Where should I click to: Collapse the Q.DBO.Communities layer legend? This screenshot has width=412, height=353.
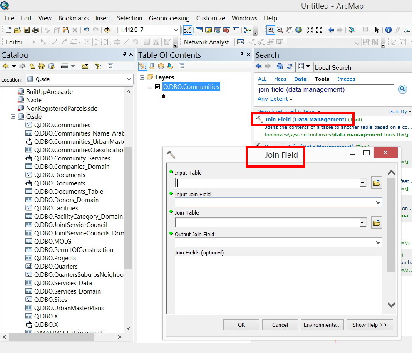(x=150, y=87)
